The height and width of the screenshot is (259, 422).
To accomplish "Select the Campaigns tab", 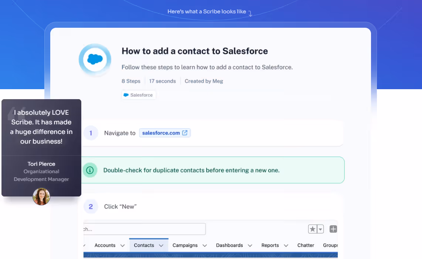I will coord(185,245).
